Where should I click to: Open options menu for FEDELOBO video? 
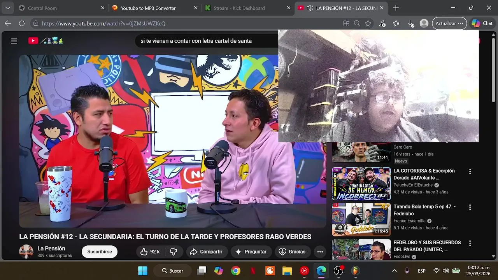point(470,243)
